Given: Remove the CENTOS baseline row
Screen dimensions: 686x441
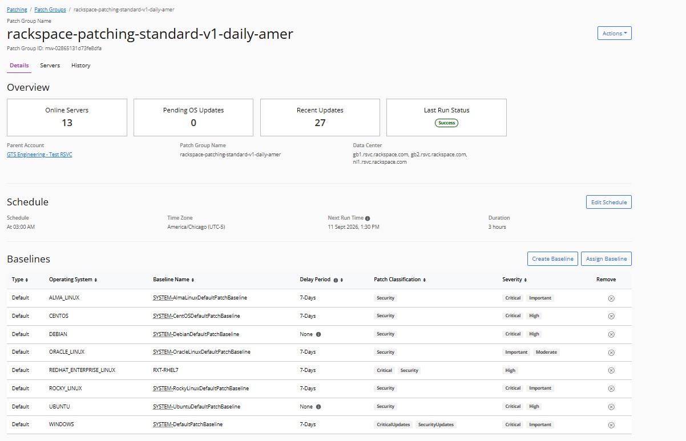Looking at the screenshot, I should pyautogui.click(x=611, y=316).
